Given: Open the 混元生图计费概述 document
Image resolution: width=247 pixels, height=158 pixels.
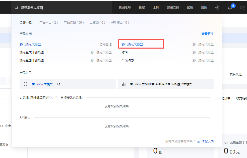Looking at the screenshot, I should coord(32,60).
